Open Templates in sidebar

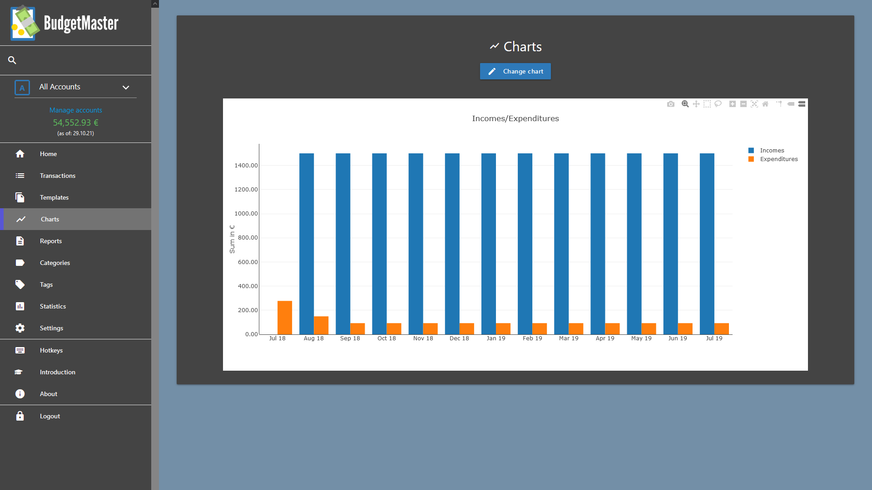[75, 197]
